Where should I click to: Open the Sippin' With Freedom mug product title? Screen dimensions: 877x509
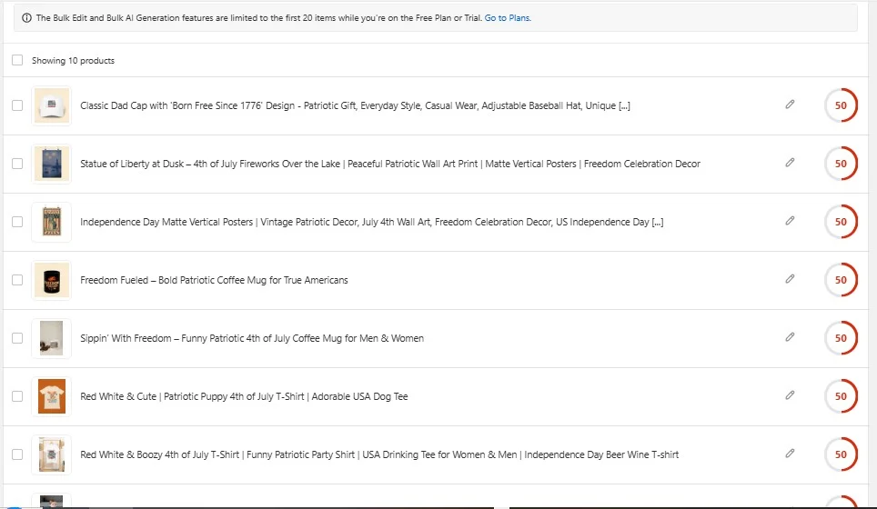pos(252,338)
